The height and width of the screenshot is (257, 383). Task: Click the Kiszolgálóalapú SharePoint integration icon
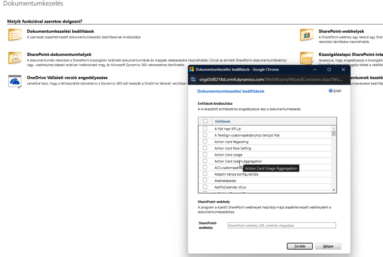point(307,58)
